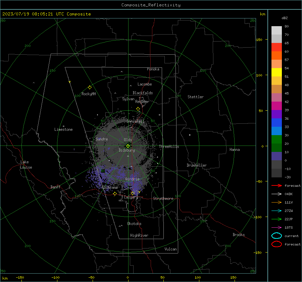
Task: Click the Stettler city label
Action: [x=196, y=97]
